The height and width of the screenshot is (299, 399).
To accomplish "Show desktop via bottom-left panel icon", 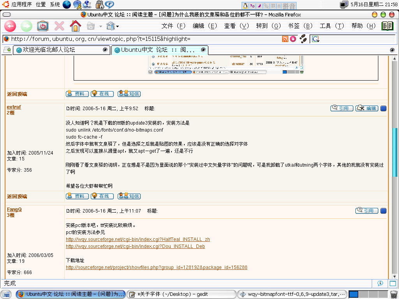I will point(7,294).
